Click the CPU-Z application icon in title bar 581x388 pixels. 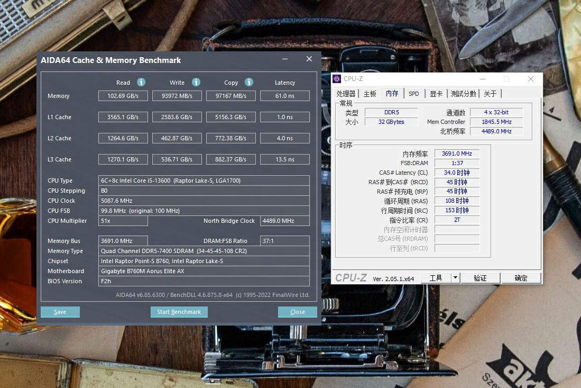click(337, 79)
